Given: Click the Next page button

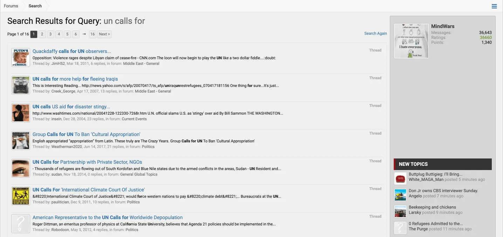Looking at the screenshot, I should tap(104, 34).
